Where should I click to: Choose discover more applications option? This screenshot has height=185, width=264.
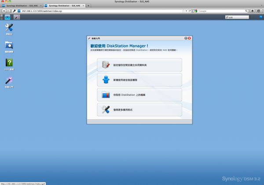pyautogui.click(x=139, y=110)
